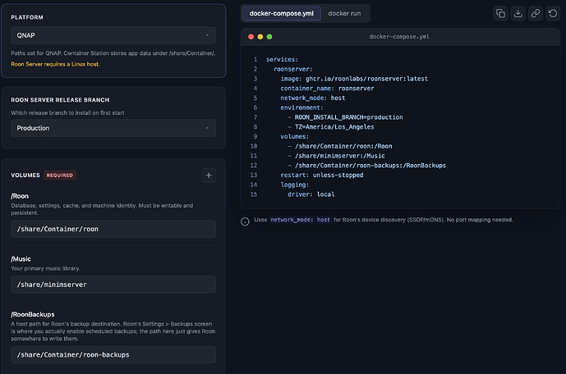Open the release branch dropdown showing Production

[x=113, y=128]
